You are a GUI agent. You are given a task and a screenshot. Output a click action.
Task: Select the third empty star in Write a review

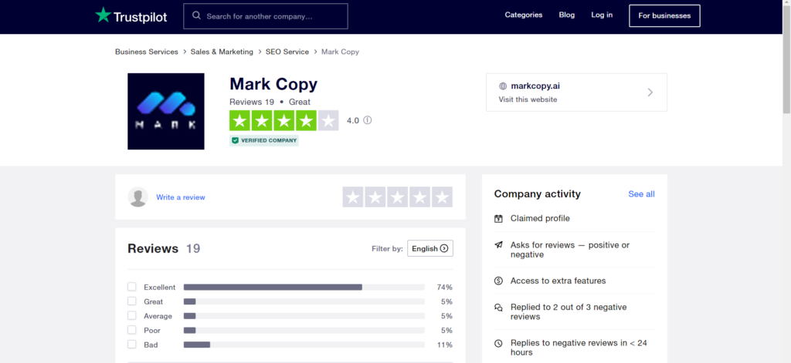pyautogui.click(x=398, y=197)
